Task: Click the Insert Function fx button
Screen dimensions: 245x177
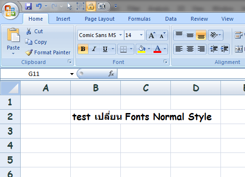Action: click(111, 74)
